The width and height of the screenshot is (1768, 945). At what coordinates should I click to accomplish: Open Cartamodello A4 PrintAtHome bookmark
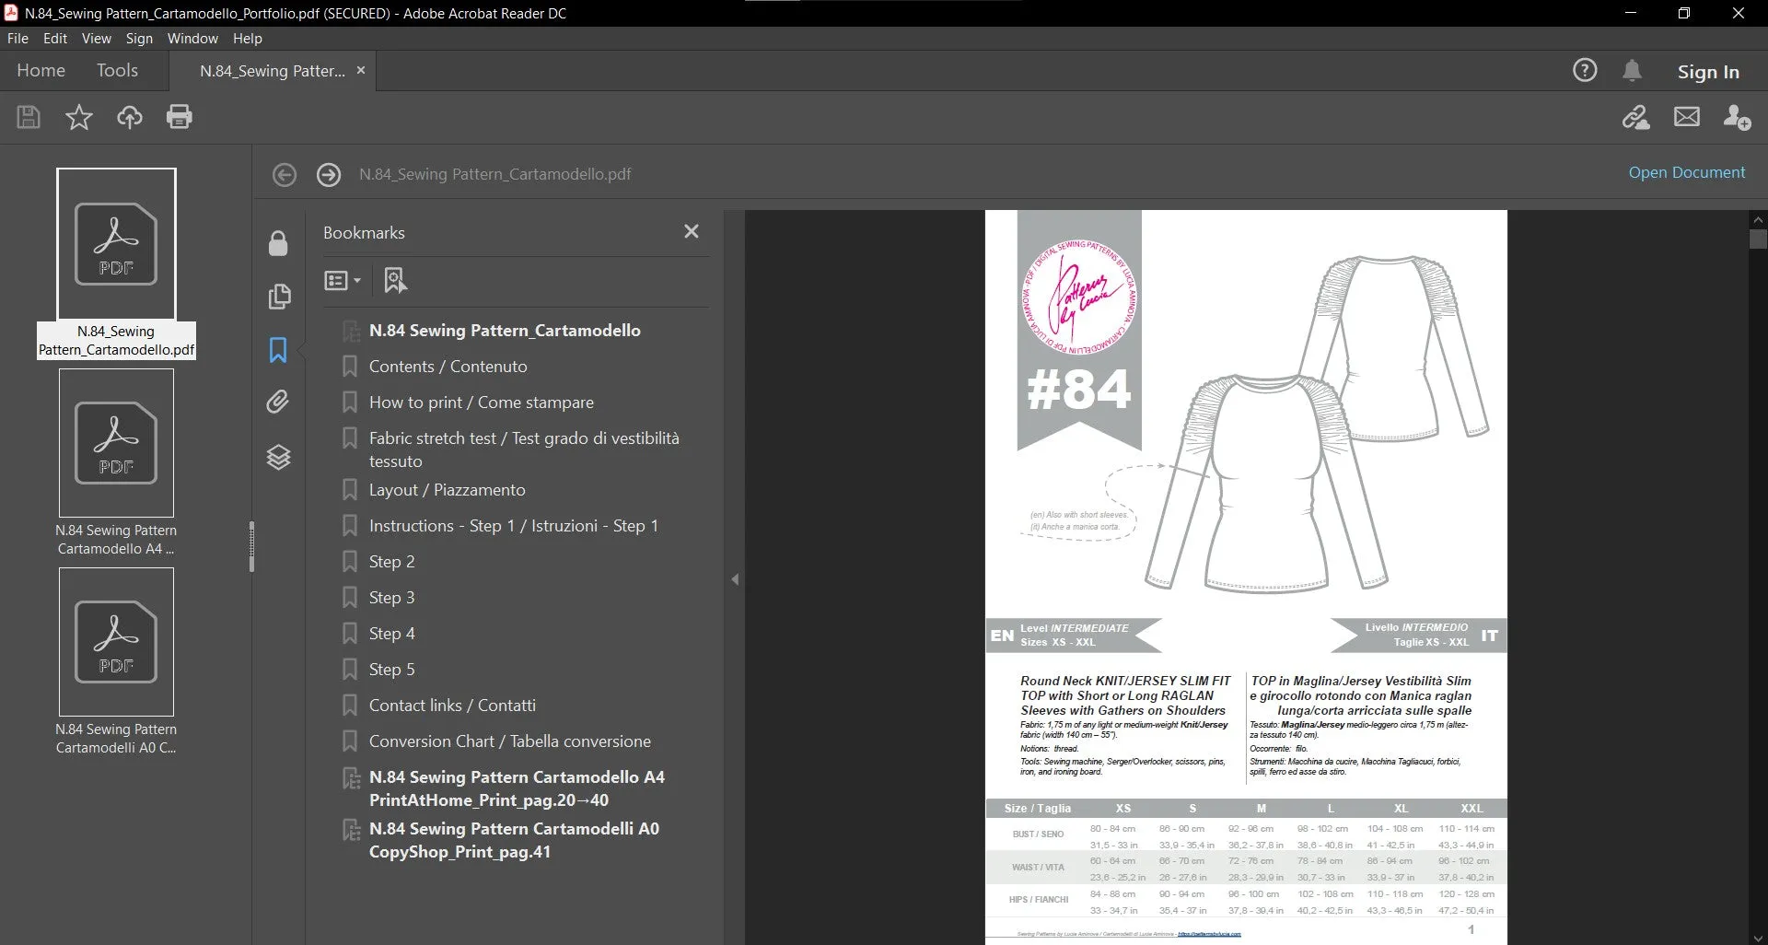[517, 788]
